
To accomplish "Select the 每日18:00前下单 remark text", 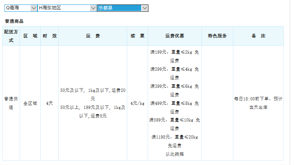I will click(x=258, y=99).
